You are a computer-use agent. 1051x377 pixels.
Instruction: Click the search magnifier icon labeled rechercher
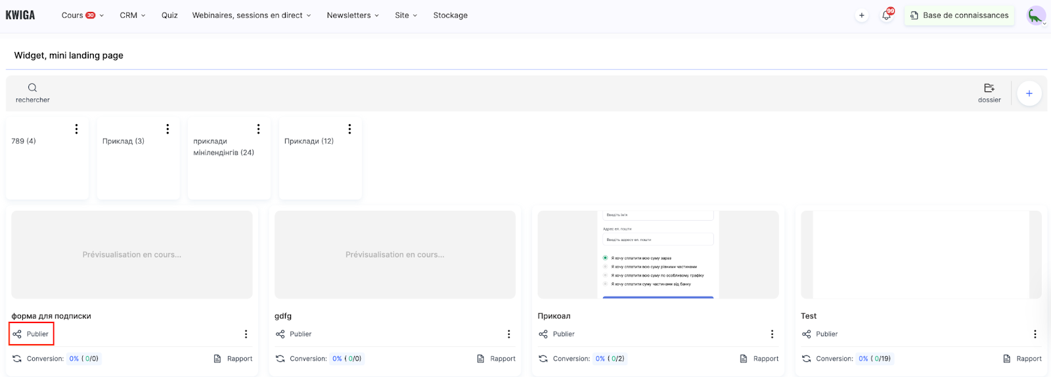click(x=32, y=88)
